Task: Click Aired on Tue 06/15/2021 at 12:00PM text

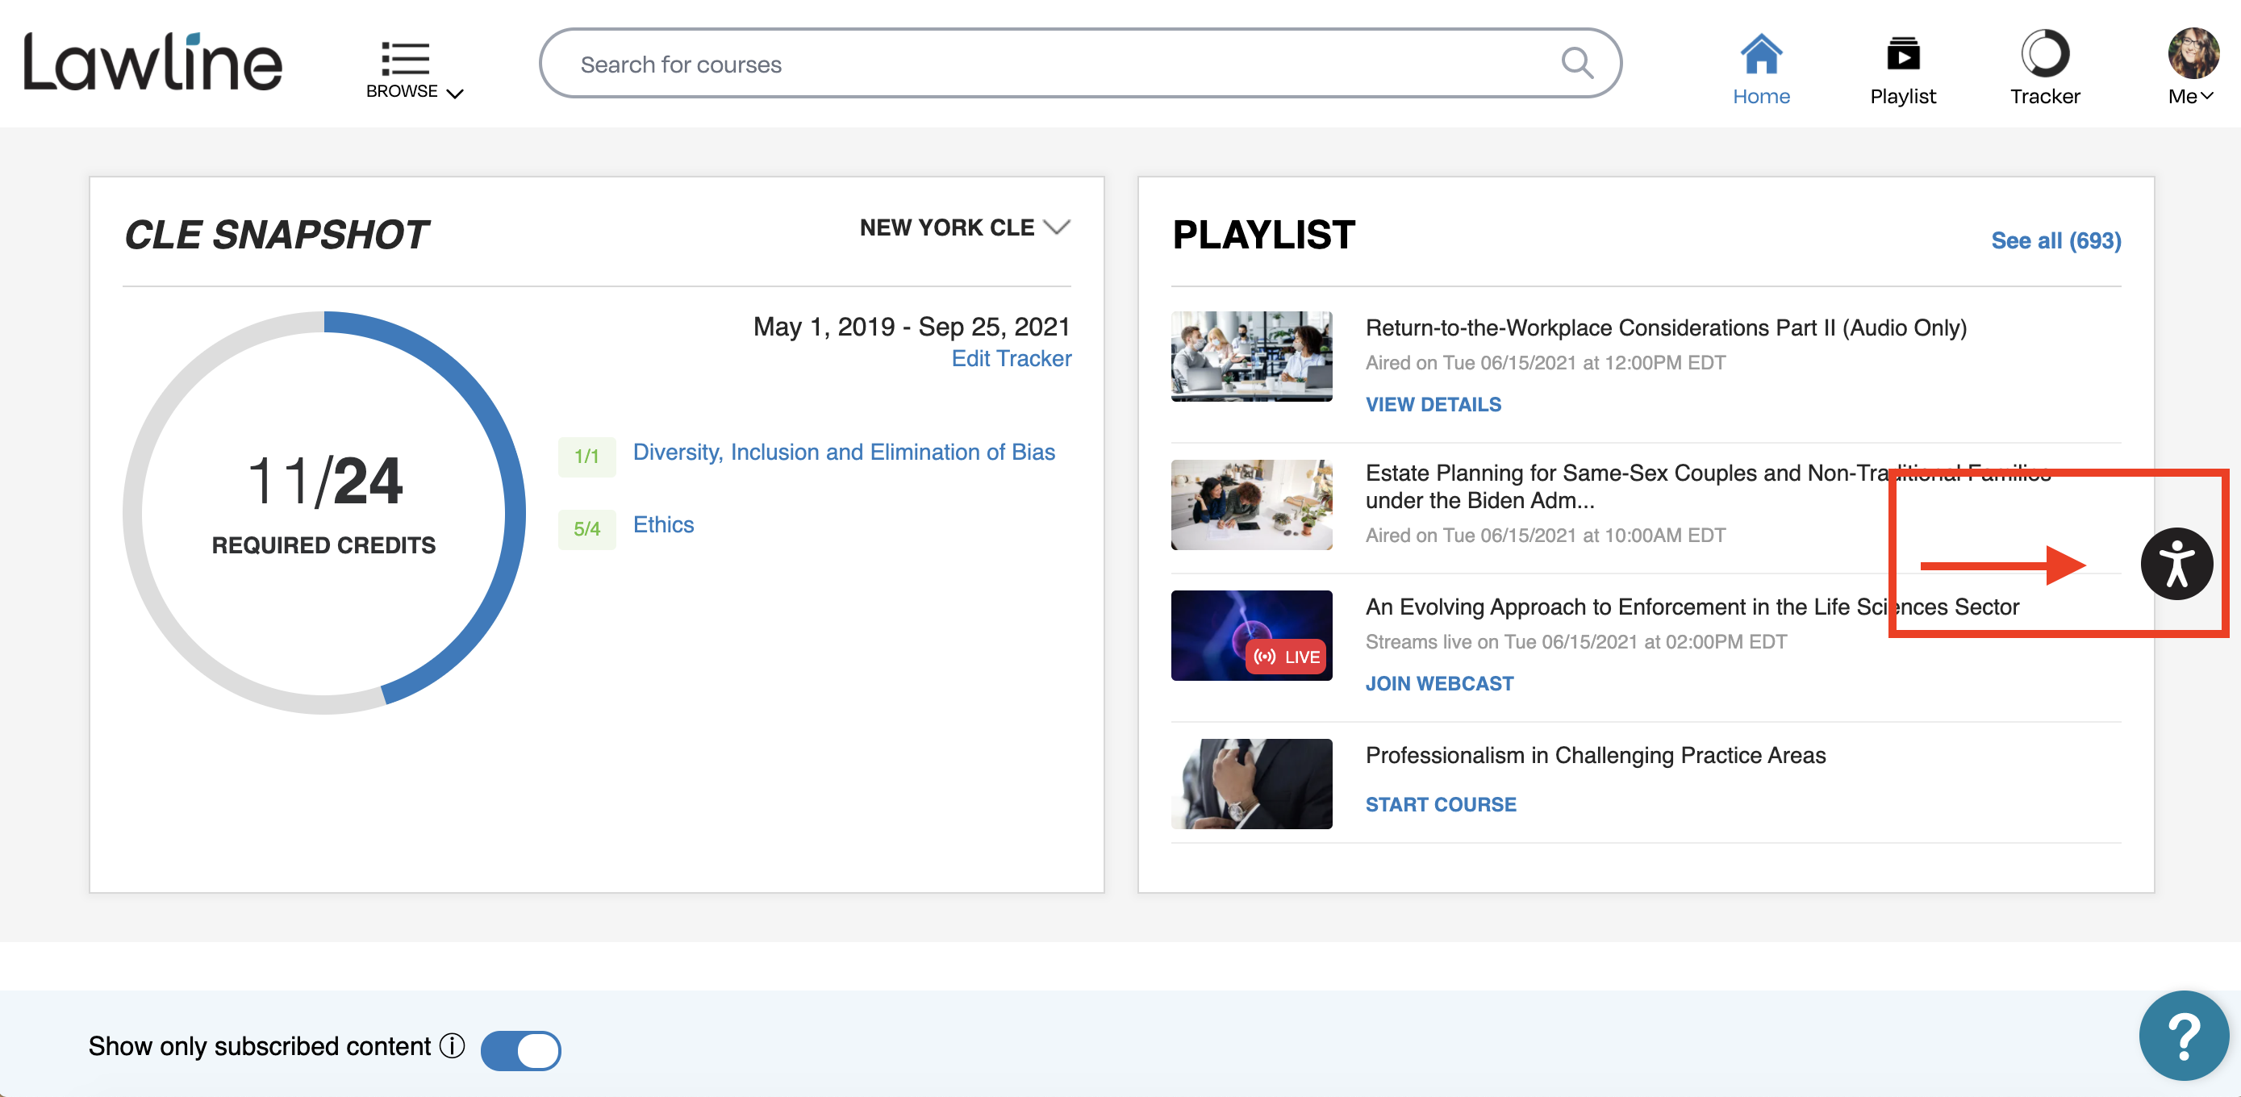Action: click(x=1545, y=363)
